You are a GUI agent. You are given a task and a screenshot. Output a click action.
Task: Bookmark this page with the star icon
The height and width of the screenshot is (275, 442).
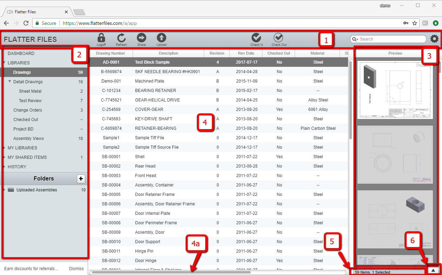[x=415, y=23]
